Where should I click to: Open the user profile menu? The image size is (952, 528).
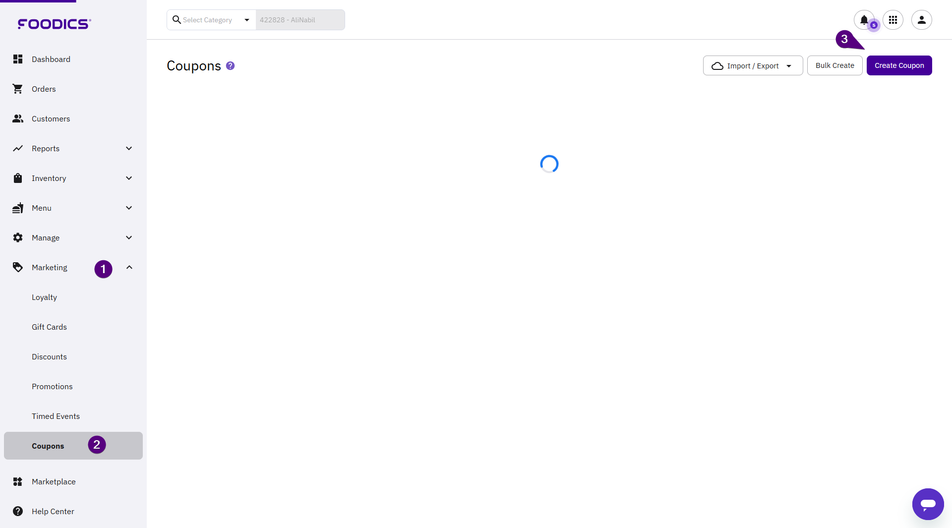click(921, 20)
